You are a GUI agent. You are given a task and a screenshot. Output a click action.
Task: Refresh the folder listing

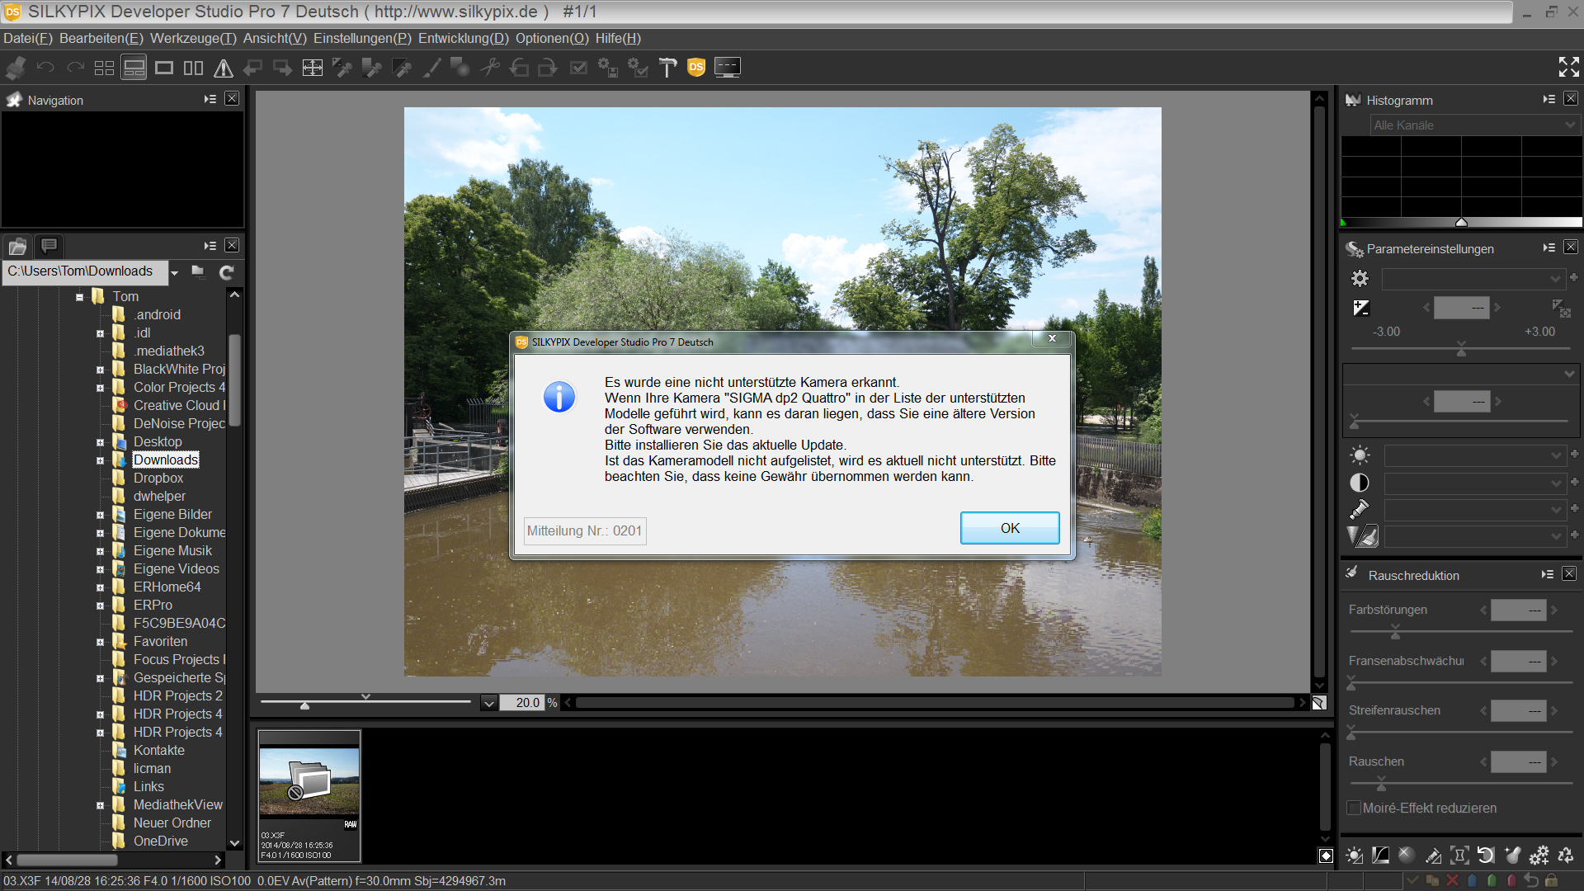[226, 271]
